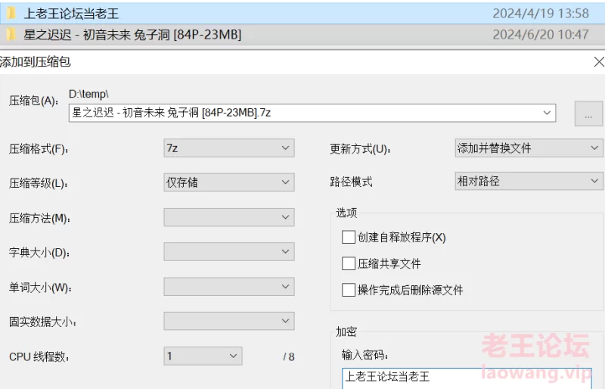This screenshot has height=389, width=605.
Task: Open the 压缩格式 7z dropdown
Action: [x=229, y=148]
